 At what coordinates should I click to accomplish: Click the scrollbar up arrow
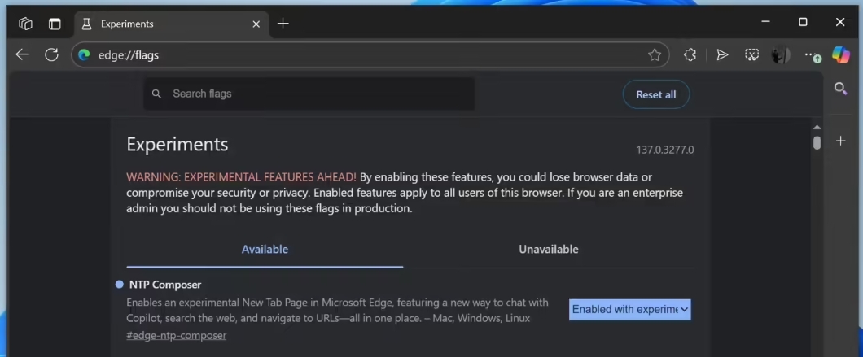[817, 128]
